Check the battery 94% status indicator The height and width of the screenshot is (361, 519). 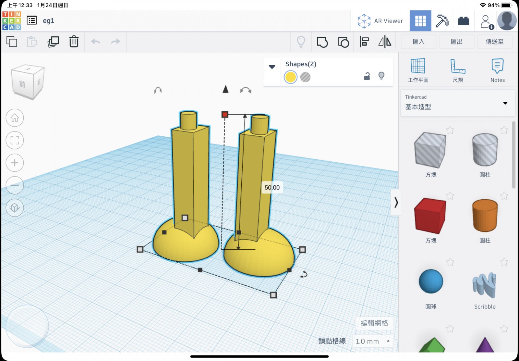500,5
